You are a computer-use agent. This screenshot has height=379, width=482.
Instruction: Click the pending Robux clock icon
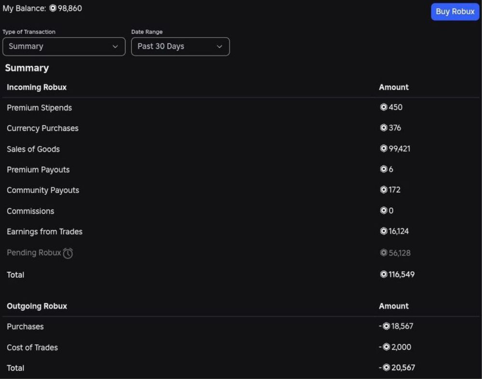tap(68, 253)
